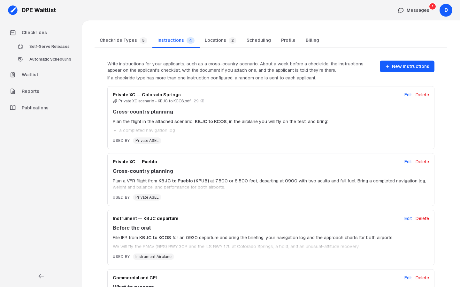Go to the Scheduling tab
This screenshot has height=287, width=460.
(x=259, y=40)
